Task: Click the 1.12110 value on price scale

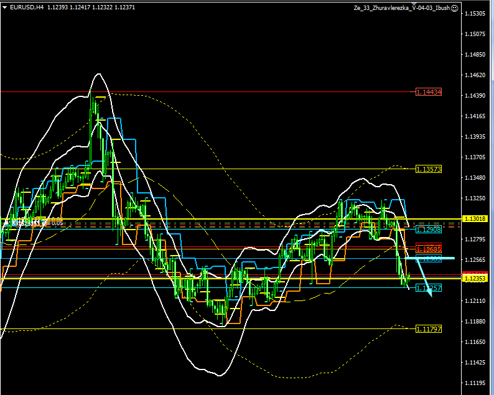Action: point(475,301)
